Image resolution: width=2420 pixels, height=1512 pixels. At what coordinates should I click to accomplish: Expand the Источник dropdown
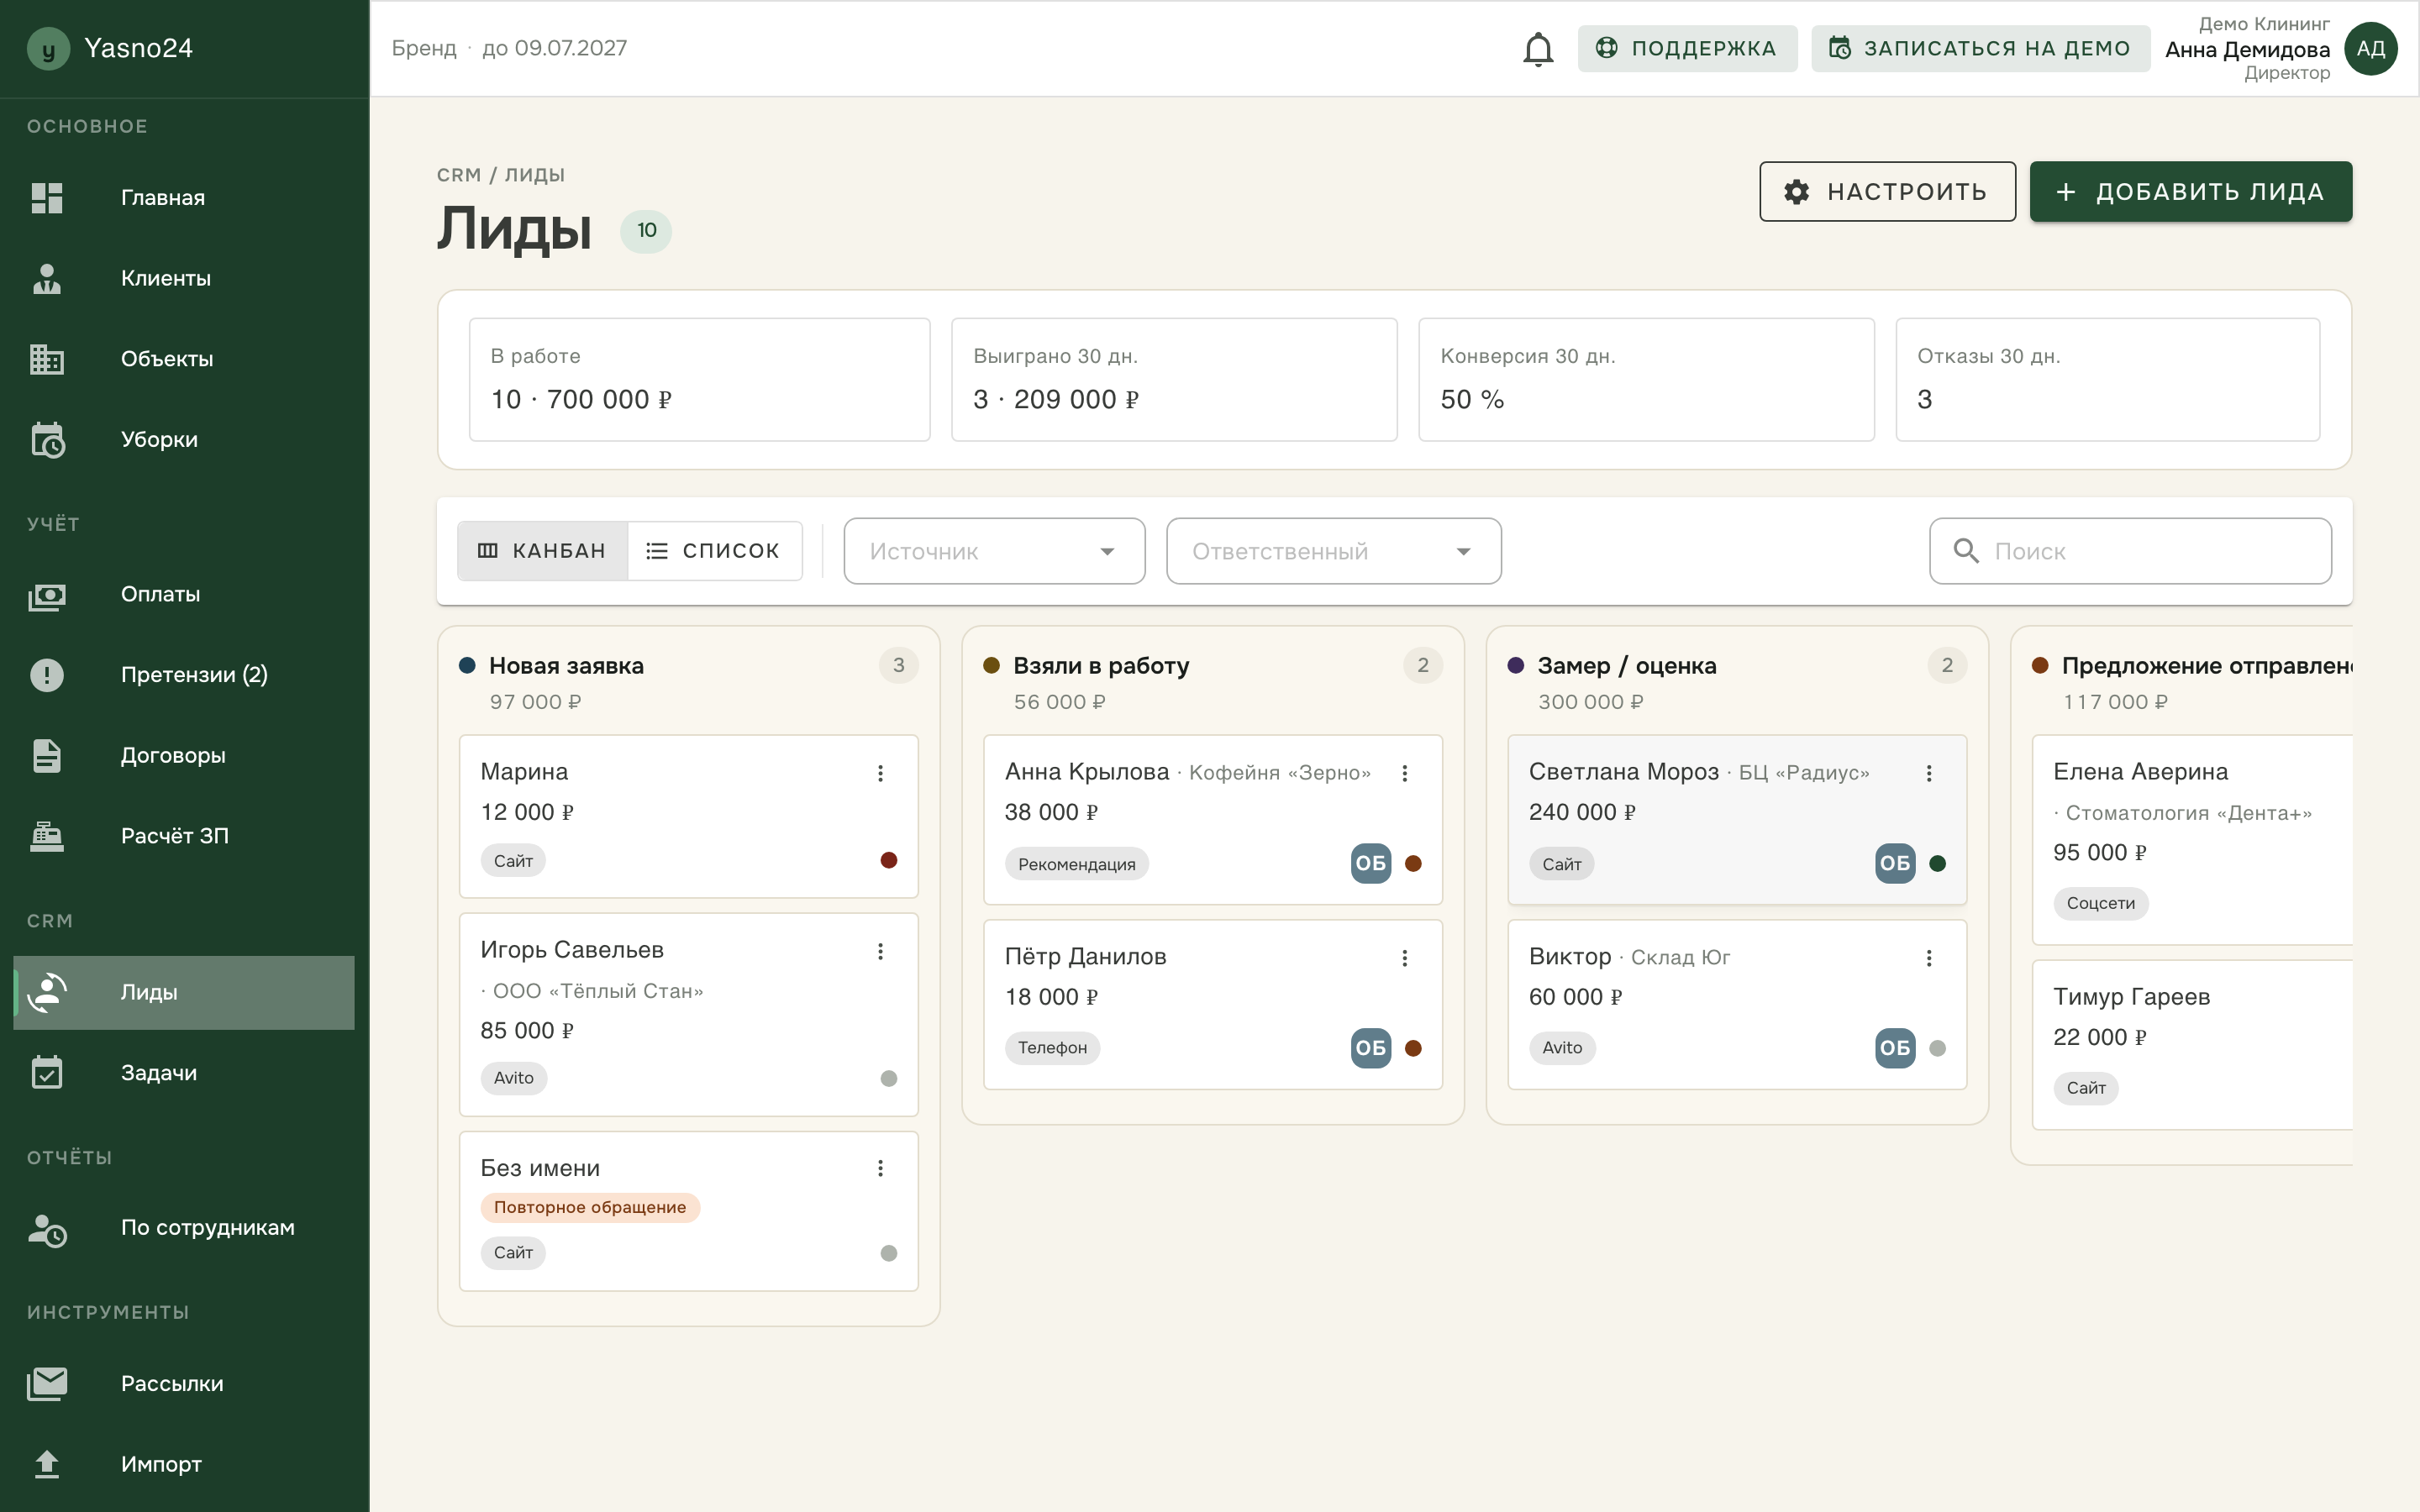[x=994, y=551]
